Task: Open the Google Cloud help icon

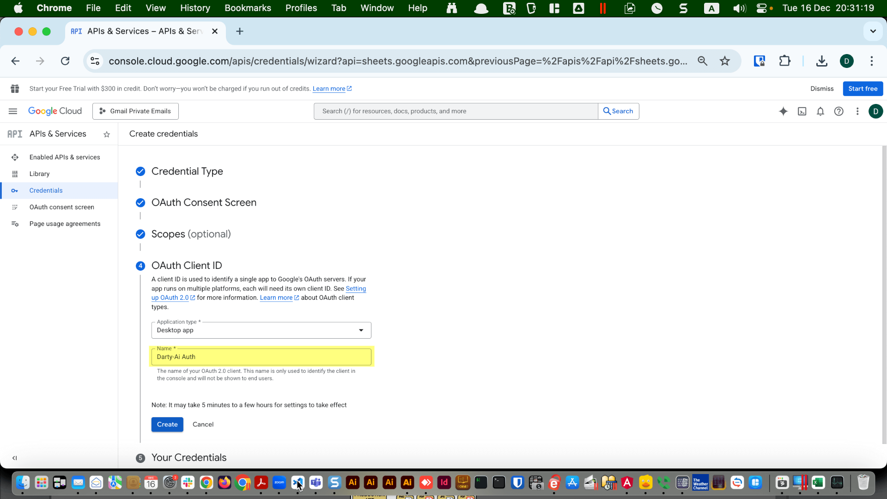Action: tap(839, 111)
